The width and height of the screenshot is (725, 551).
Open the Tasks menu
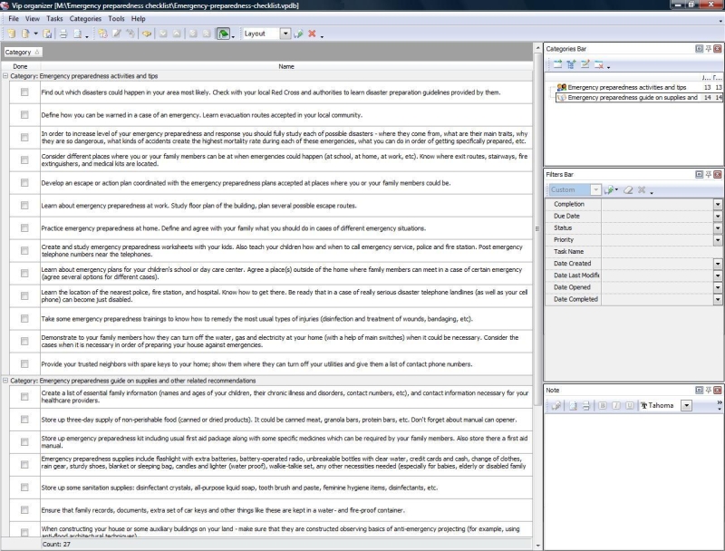[54, 18]
